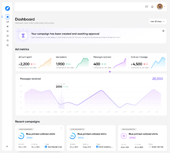Viewport: 170px width, 153px height.
Task: Open three-dot menu on first campaign card
Action: point(61,128)
